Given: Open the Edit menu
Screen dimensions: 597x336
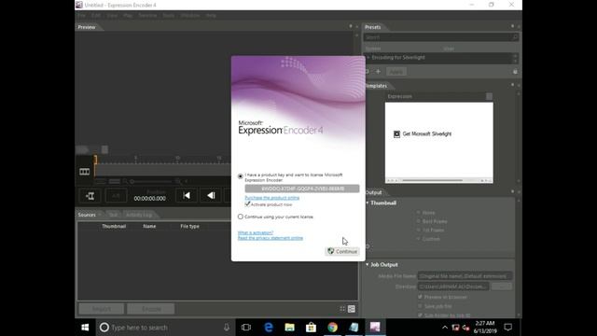Looking at the screenshot, I should pyautogui.click(x=95, y=16).
